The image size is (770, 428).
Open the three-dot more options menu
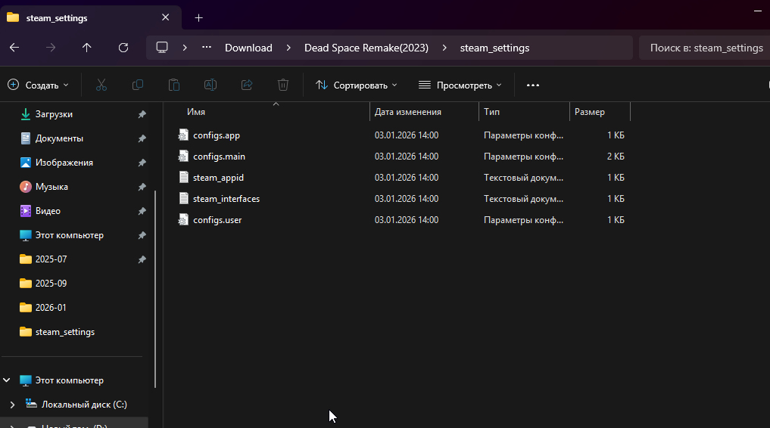[533, 85]
